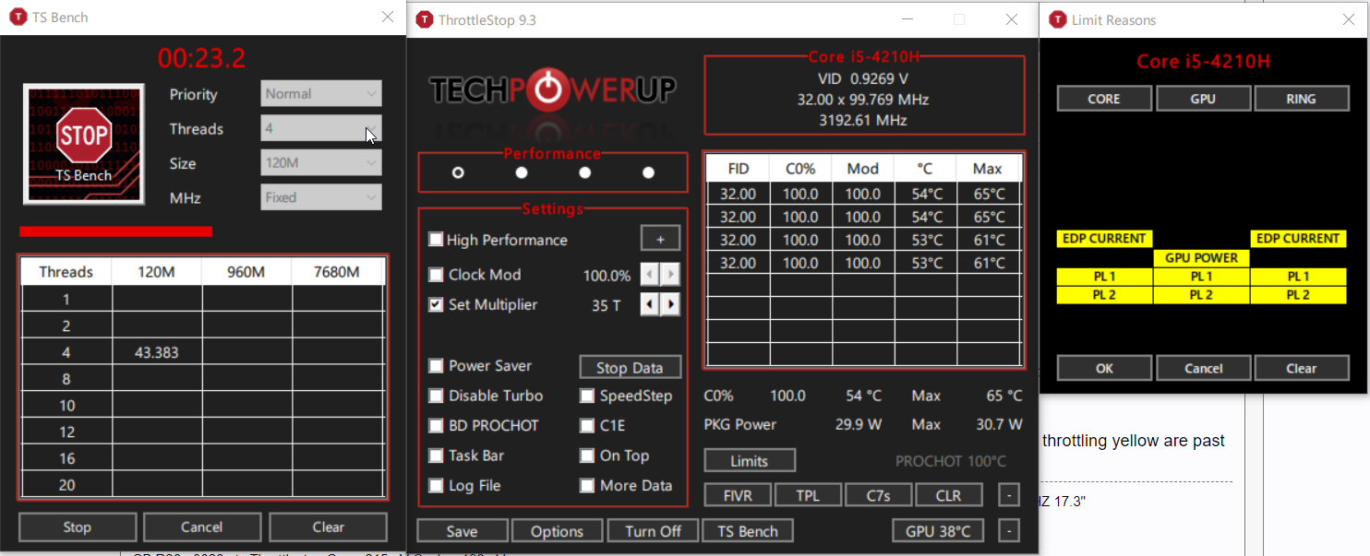This screenshot has height=556, width=1370.
Task: Open MHz dropdown in TS Bench
Action: tap(321, 197)
